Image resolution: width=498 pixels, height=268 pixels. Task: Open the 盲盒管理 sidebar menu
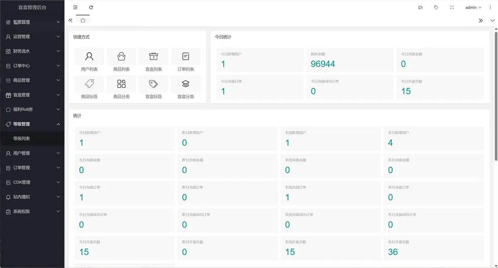(32, 95)
